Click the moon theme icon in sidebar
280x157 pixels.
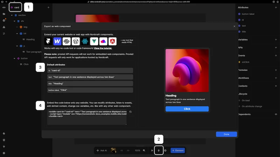(4, 134)
